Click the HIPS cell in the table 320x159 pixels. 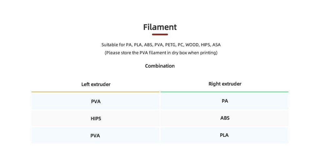[x=95, y=118]
